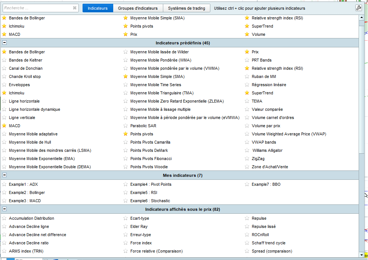Switch to the Indicateurs tab
This screenshot has height=260, width=368.
point(98,8)
